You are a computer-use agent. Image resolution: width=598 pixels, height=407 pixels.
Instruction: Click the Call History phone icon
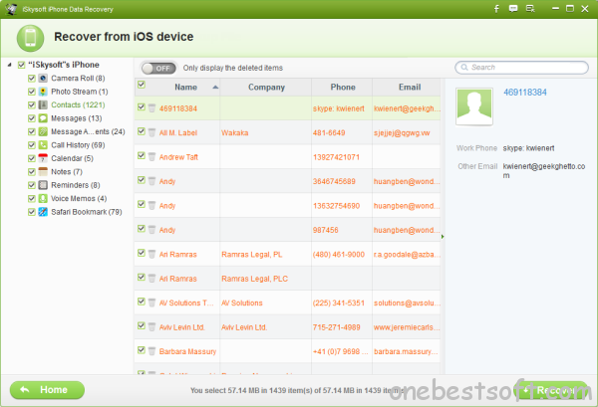(x=43, y=145)
